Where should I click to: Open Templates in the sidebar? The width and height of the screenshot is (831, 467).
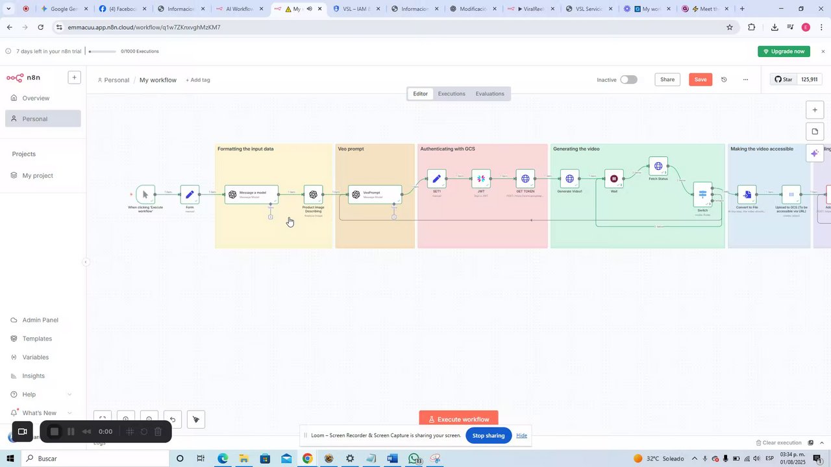coord(43,339)
